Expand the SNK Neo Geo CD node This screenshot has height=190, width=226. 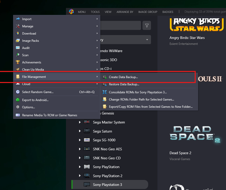(x=80, y=158)
